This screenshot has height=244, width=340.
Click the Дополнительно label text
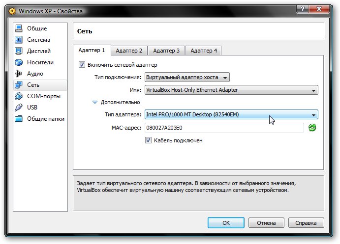[121, 102]
